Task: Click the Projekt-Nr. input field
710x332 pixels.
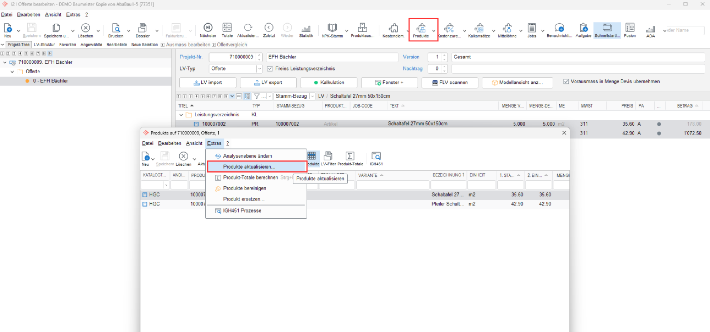Action: (x=232, y=57)
